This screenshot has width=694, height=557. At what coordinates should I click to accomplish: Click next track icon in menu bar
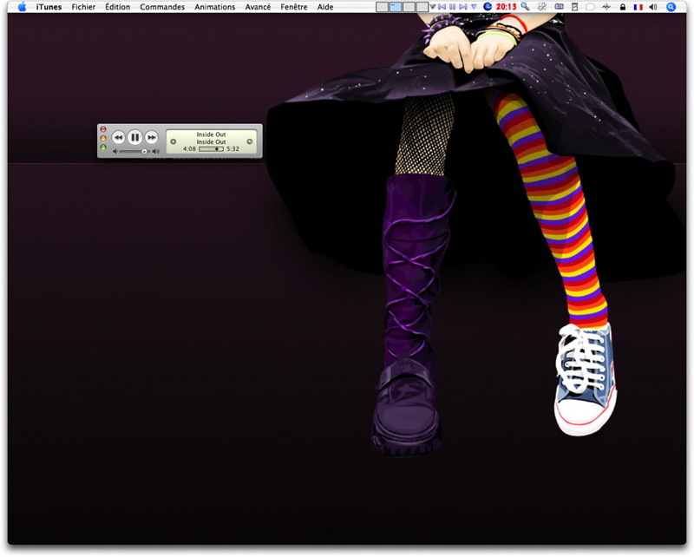pyautogui.click(x=463, y=7)
